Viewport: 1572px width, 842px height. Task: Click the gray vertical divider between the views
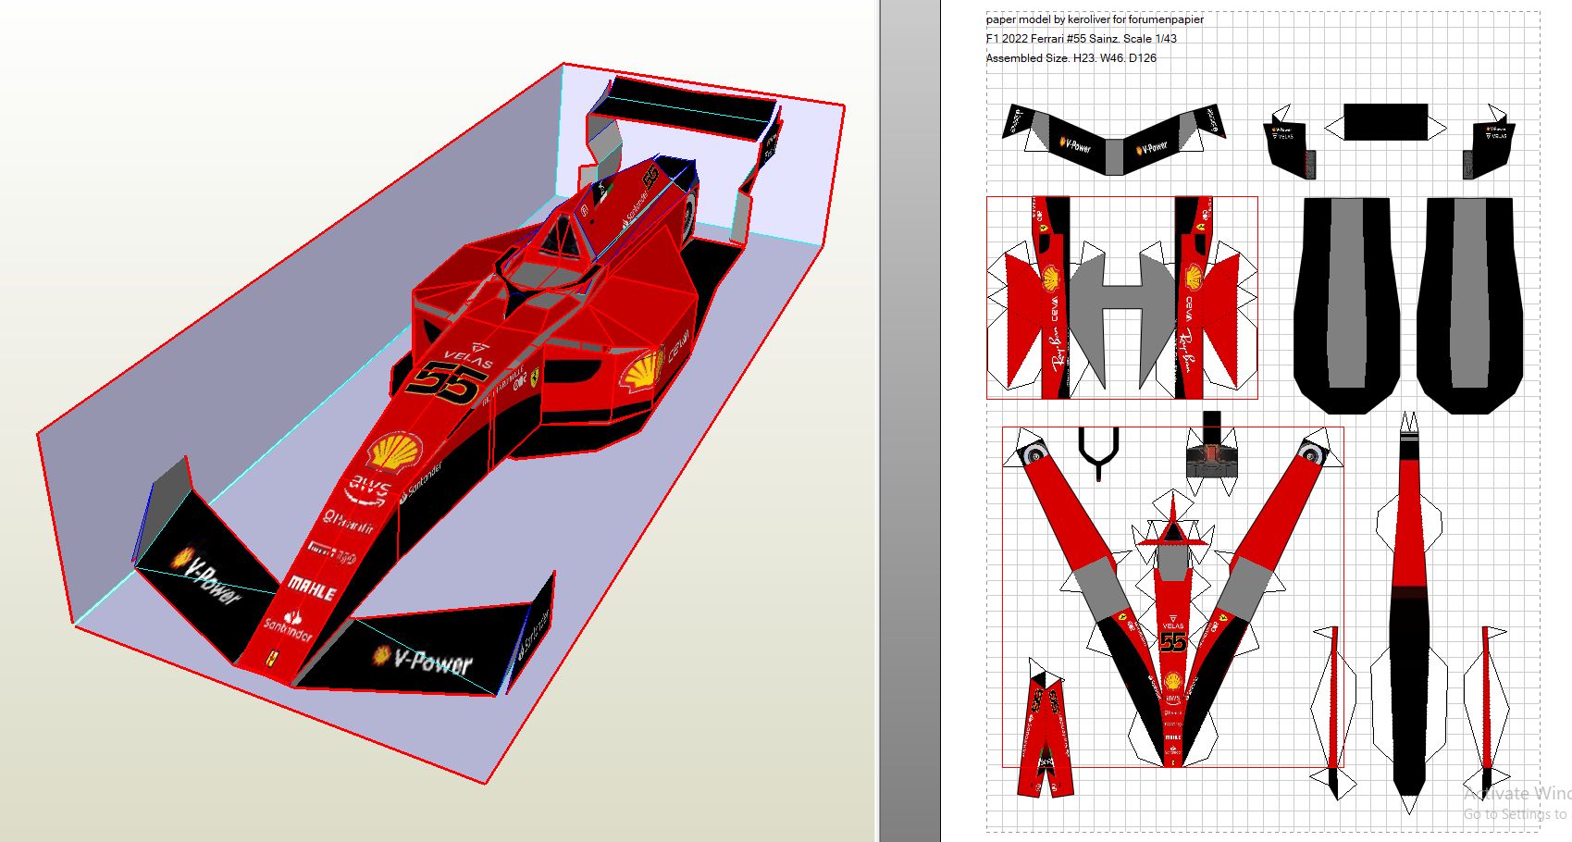click(x=909, y=421)
